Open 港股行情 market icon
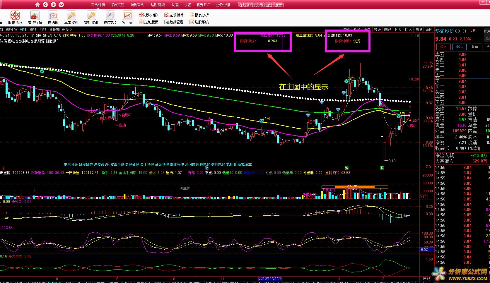490x283 pixels. [35, 18]
